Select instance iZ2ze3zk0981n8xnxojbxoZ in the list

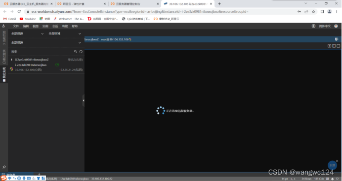coord(32,60)
